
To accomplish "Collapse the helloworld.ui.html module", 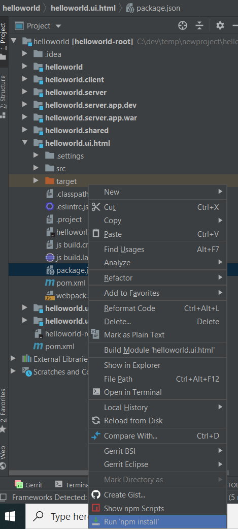I will coord(24,143).
